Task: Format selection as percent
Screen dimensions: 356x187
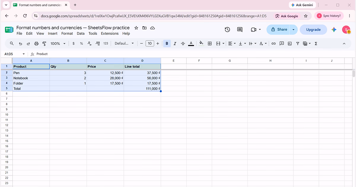Action: click(82, 43)
